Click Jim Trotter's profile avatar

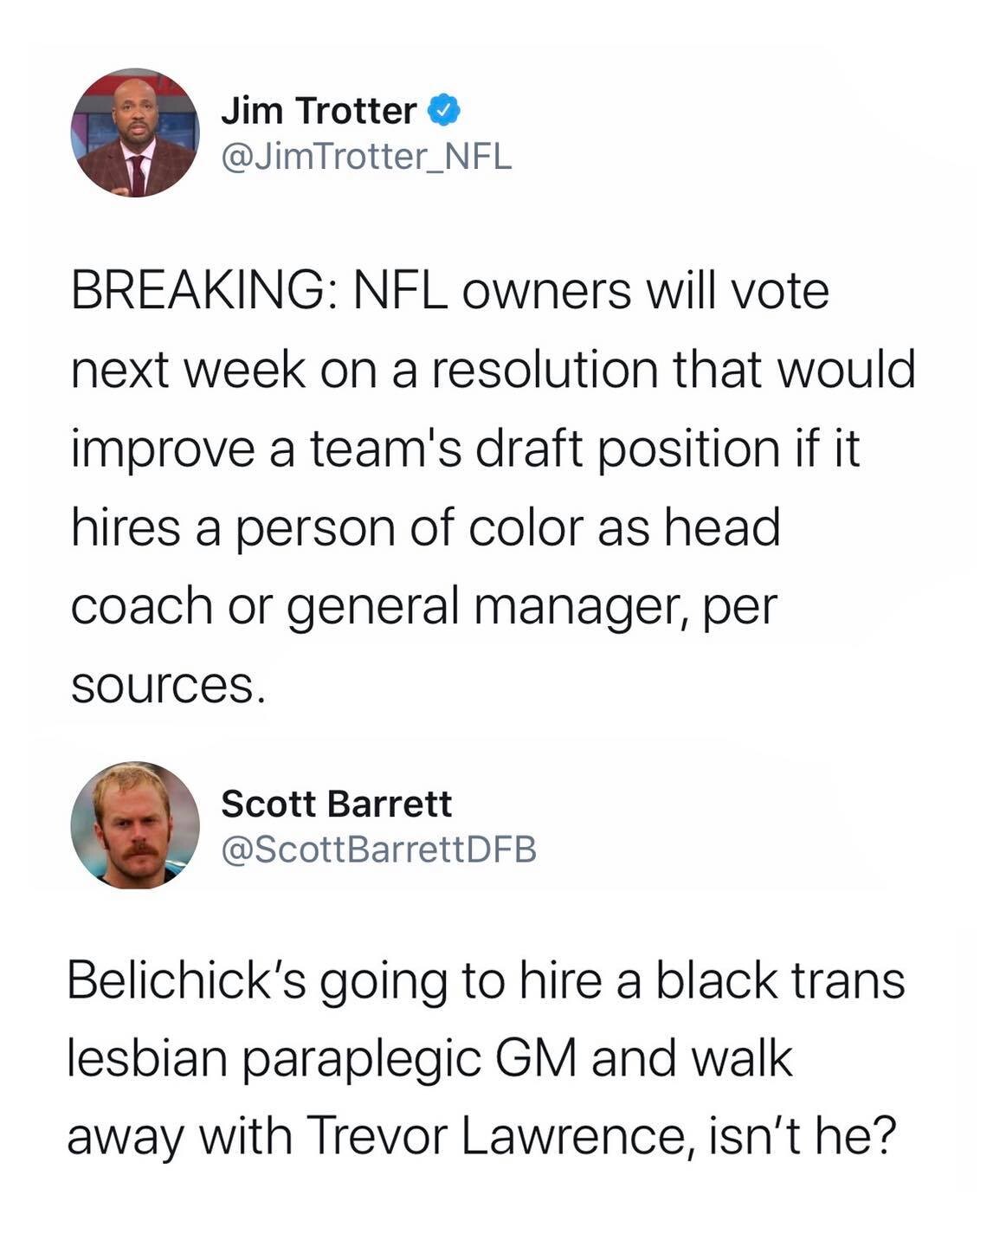click(134, 132)
